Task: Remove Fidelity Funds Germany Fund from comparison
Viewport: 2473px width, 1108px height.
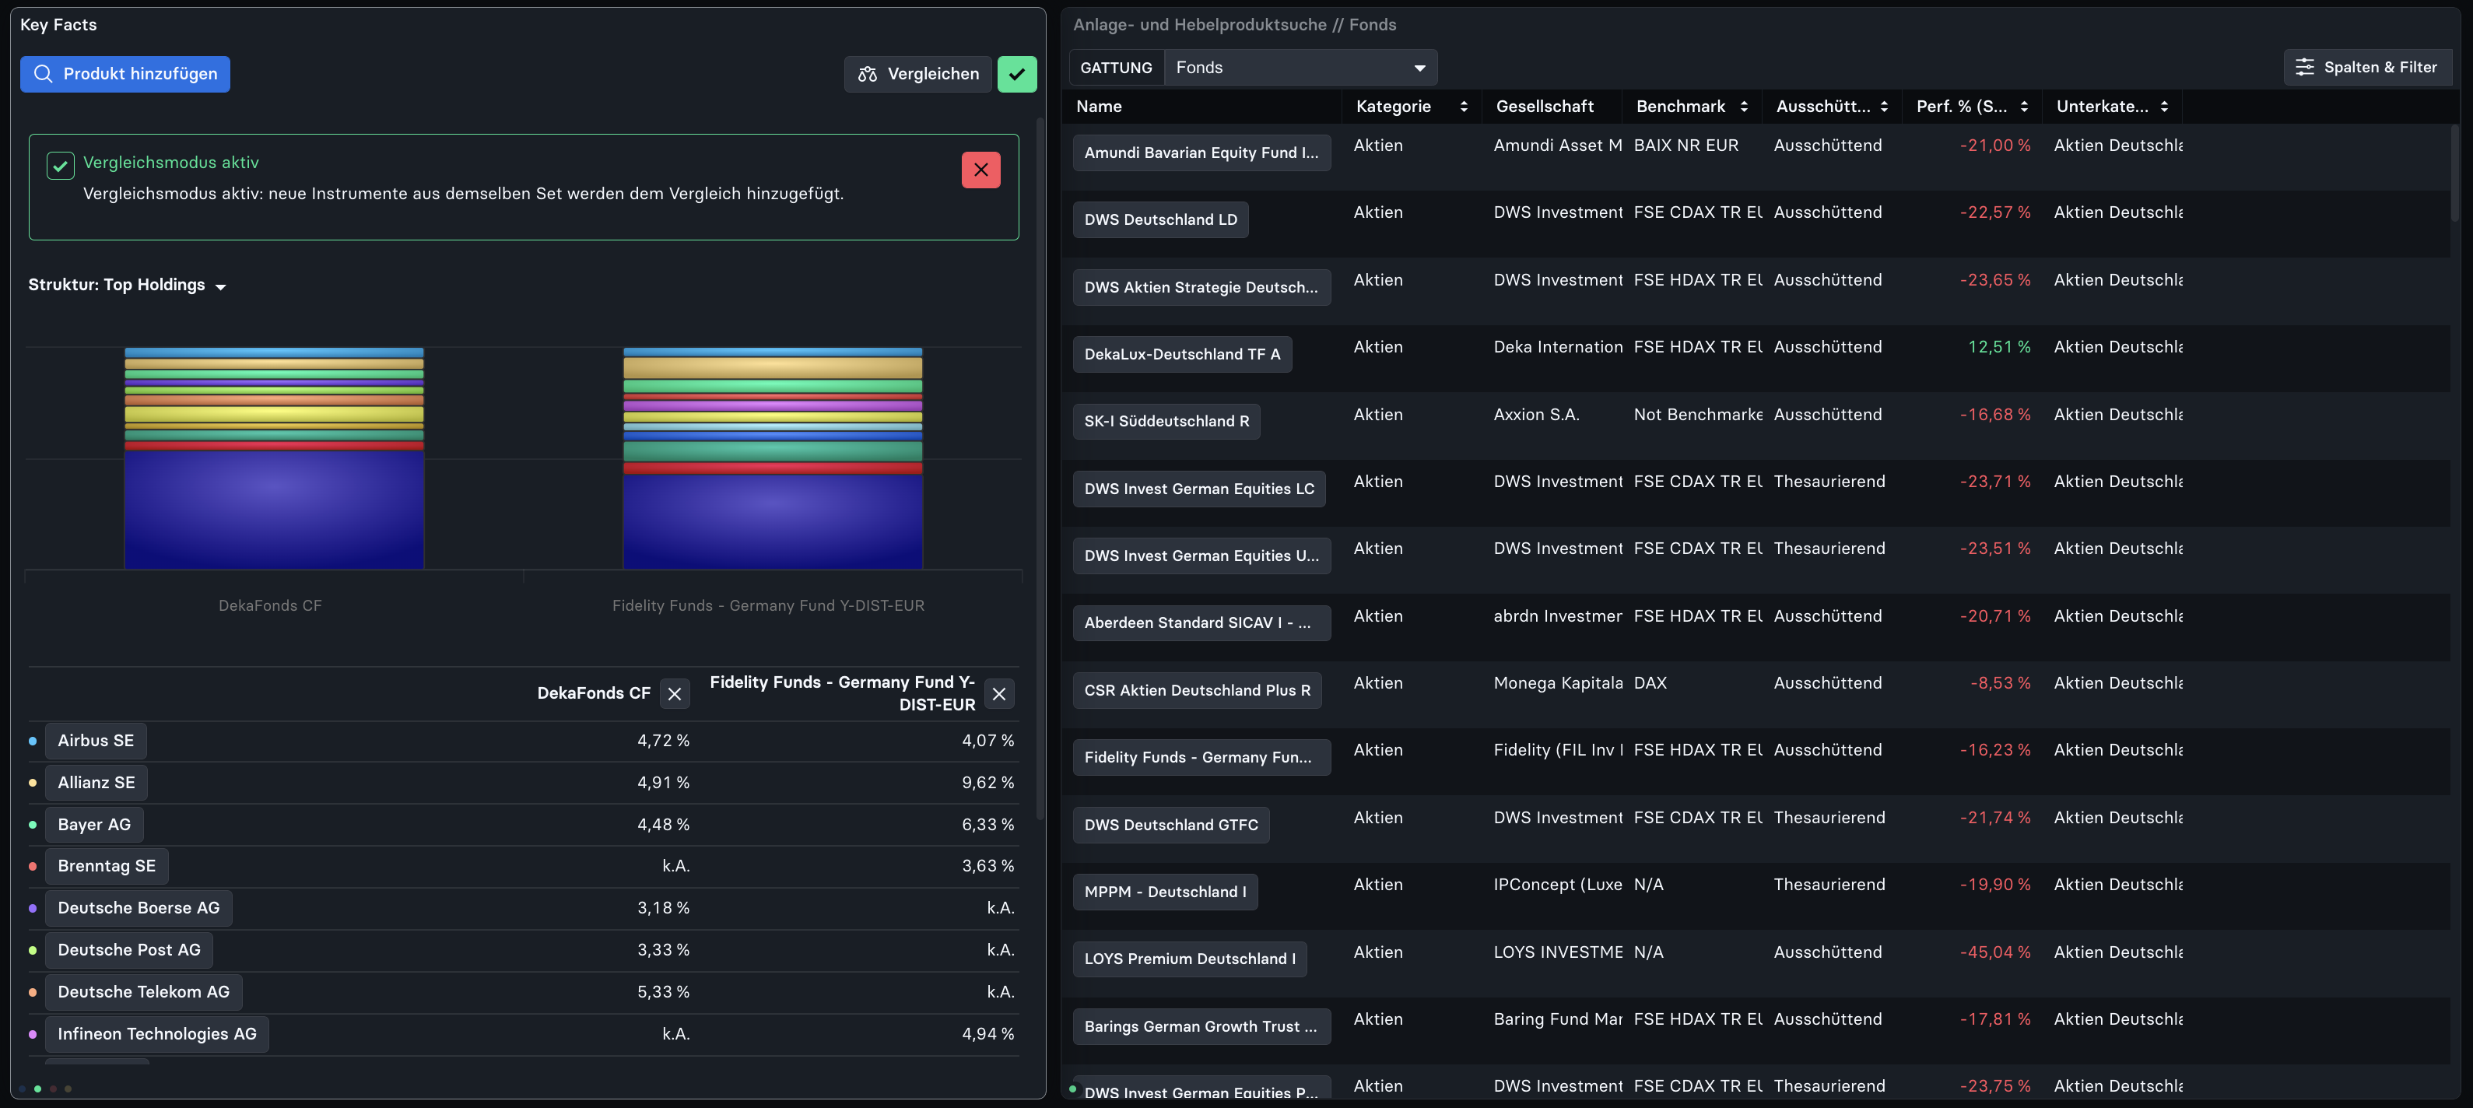Action: 998,693
